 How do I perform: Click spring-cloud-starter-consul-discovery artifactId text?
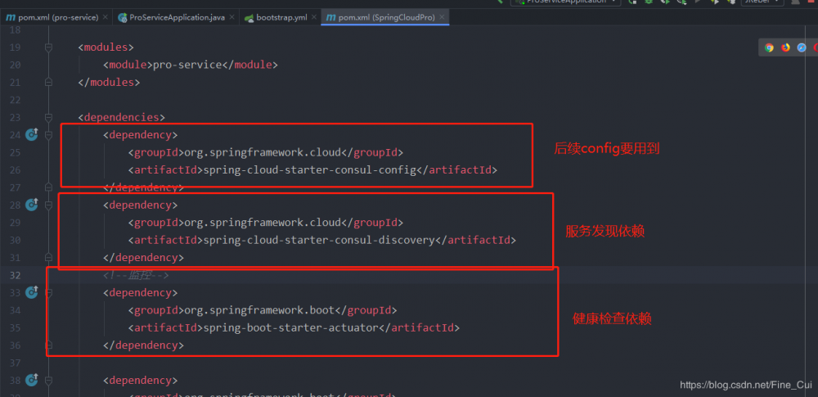pyautogui.click(x=319, y=241)
